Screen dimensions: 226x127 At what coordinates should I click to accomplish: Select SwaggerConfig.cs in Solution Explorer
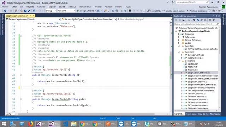click(x=196, y=55)
